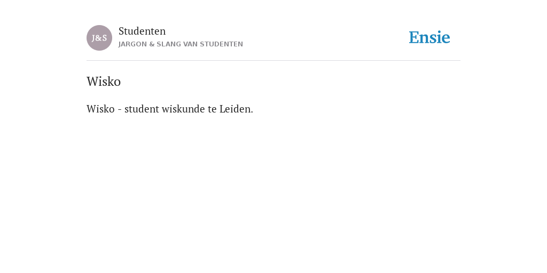Click the blank area below the definition
Image resolution: width=547 pixels, height=273 pixels.
click(x=273, y=191)
